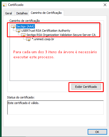Click the certificate icon beside Sectigo (AAA)

coord(13,27)
